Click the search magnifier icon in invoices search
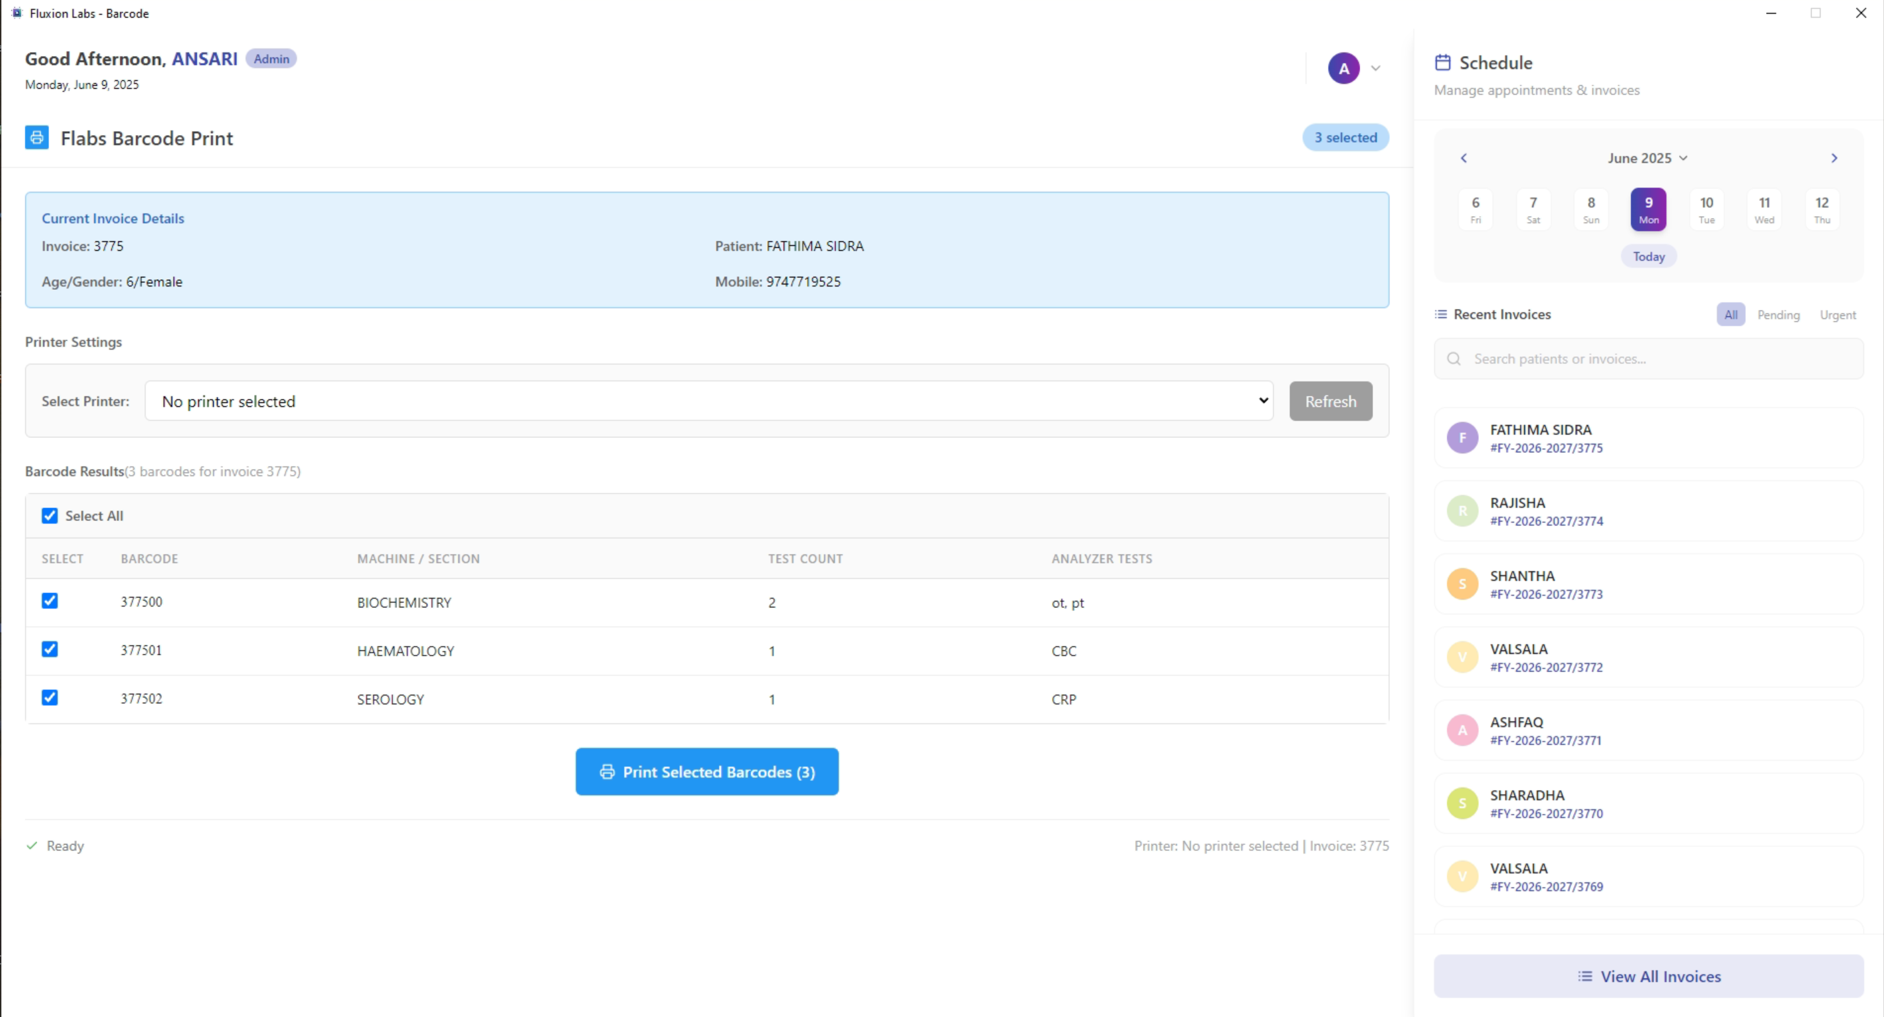 click(x=1454, y=359)
